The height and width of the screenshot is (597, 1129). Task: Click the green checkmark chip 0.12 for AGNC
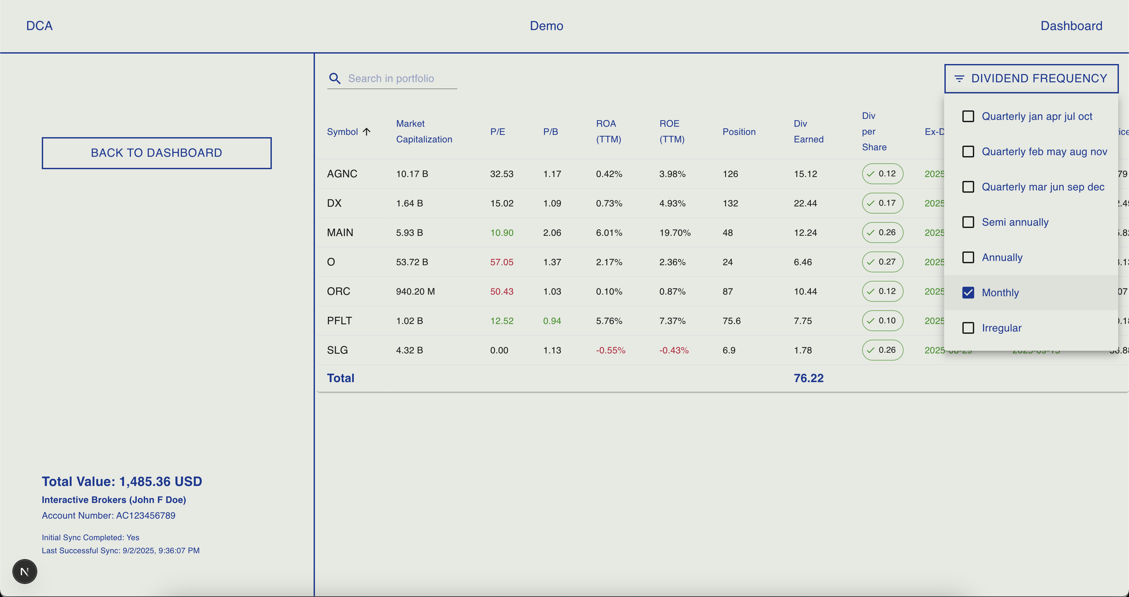coord(882,173)
